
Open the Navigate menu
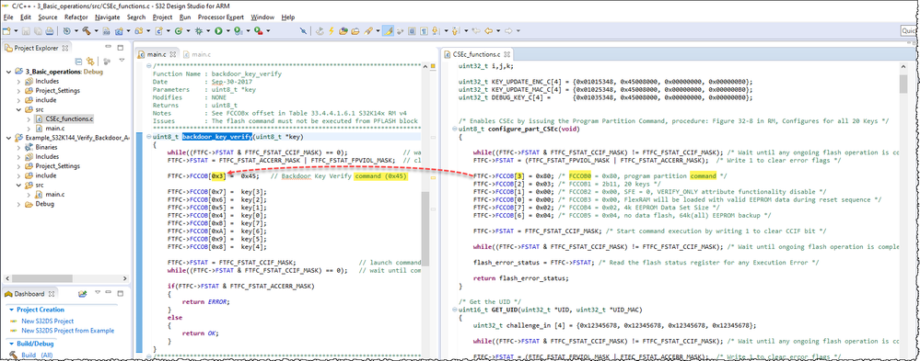click(107, 17)
